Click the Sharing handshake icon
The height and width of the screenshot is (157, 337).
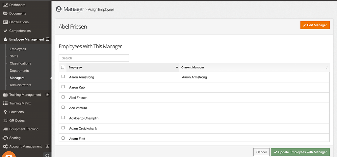pos(5,138)
